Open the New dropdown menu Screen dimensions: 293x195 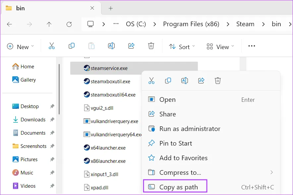tap(20, 46)
